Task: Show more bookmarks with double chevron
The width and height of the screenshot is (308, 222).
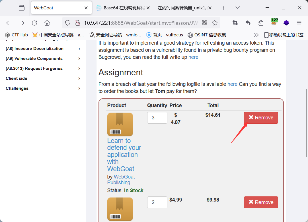Action: tap(256, 35)
